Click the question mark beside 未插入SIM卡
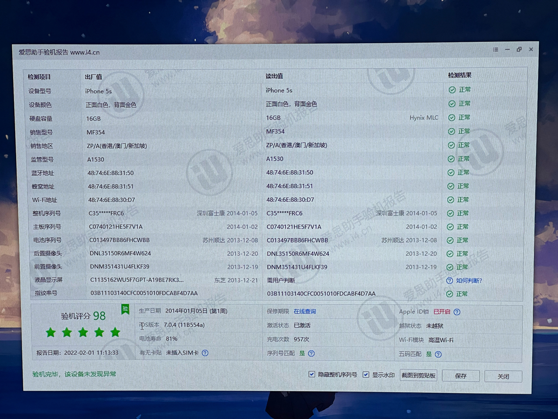Viewport: 558px width, 419px height. pos(205,353)
